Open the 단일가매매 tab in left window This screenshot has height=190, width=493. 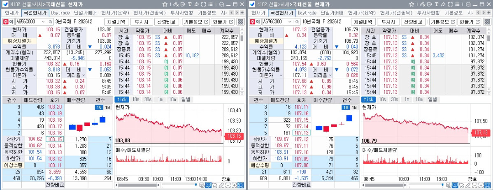point(85,13)
